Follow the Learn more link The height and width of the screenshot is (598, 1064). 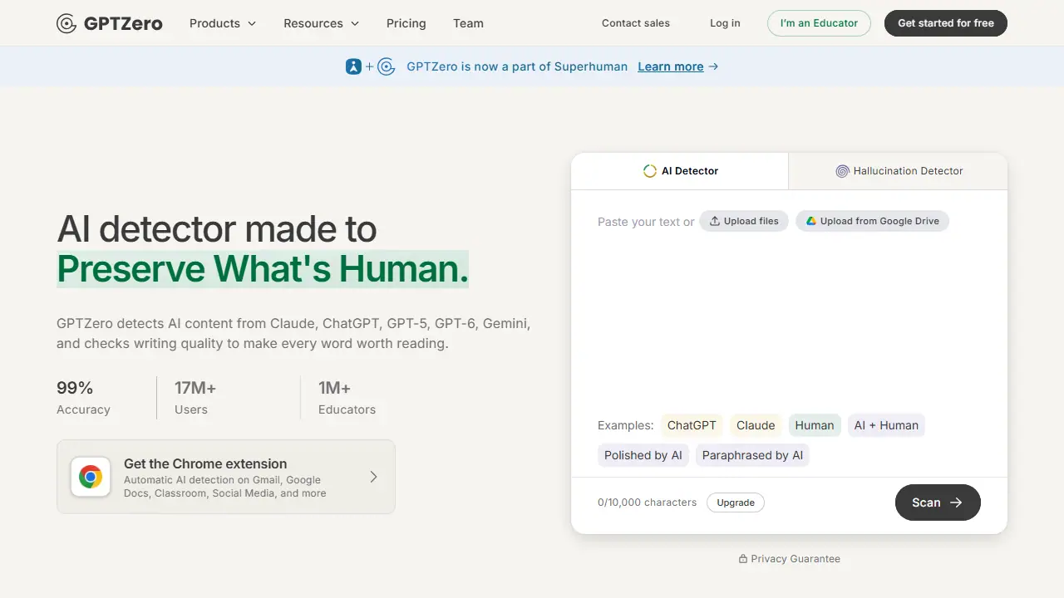coord(671,66)
